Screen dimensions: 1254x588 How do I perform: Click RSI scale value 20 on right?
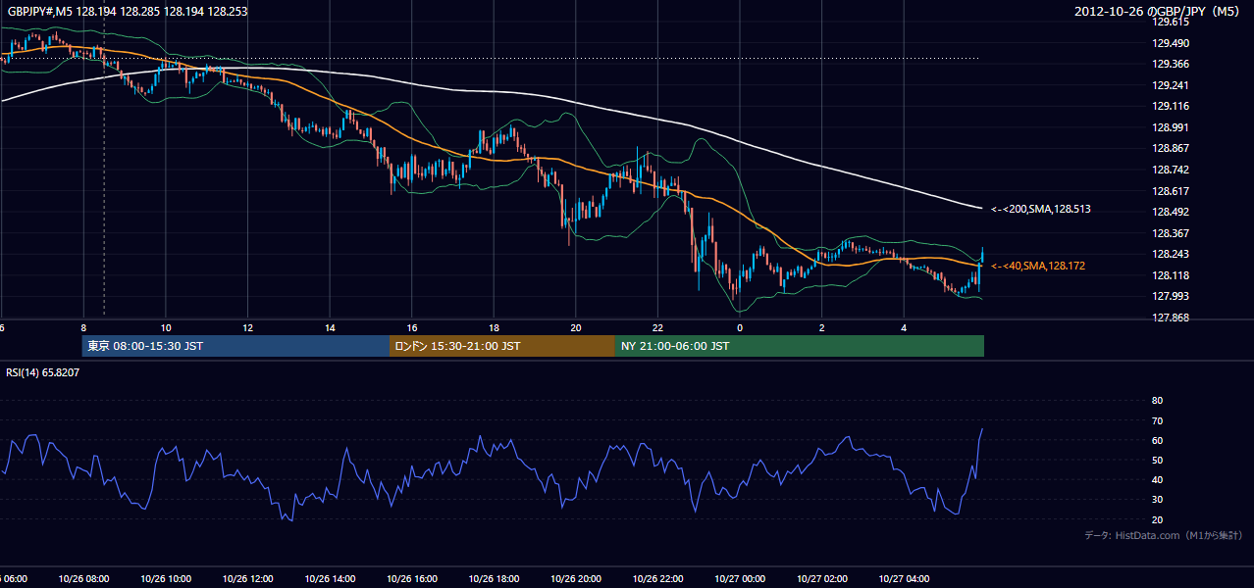click(1157, 519)
